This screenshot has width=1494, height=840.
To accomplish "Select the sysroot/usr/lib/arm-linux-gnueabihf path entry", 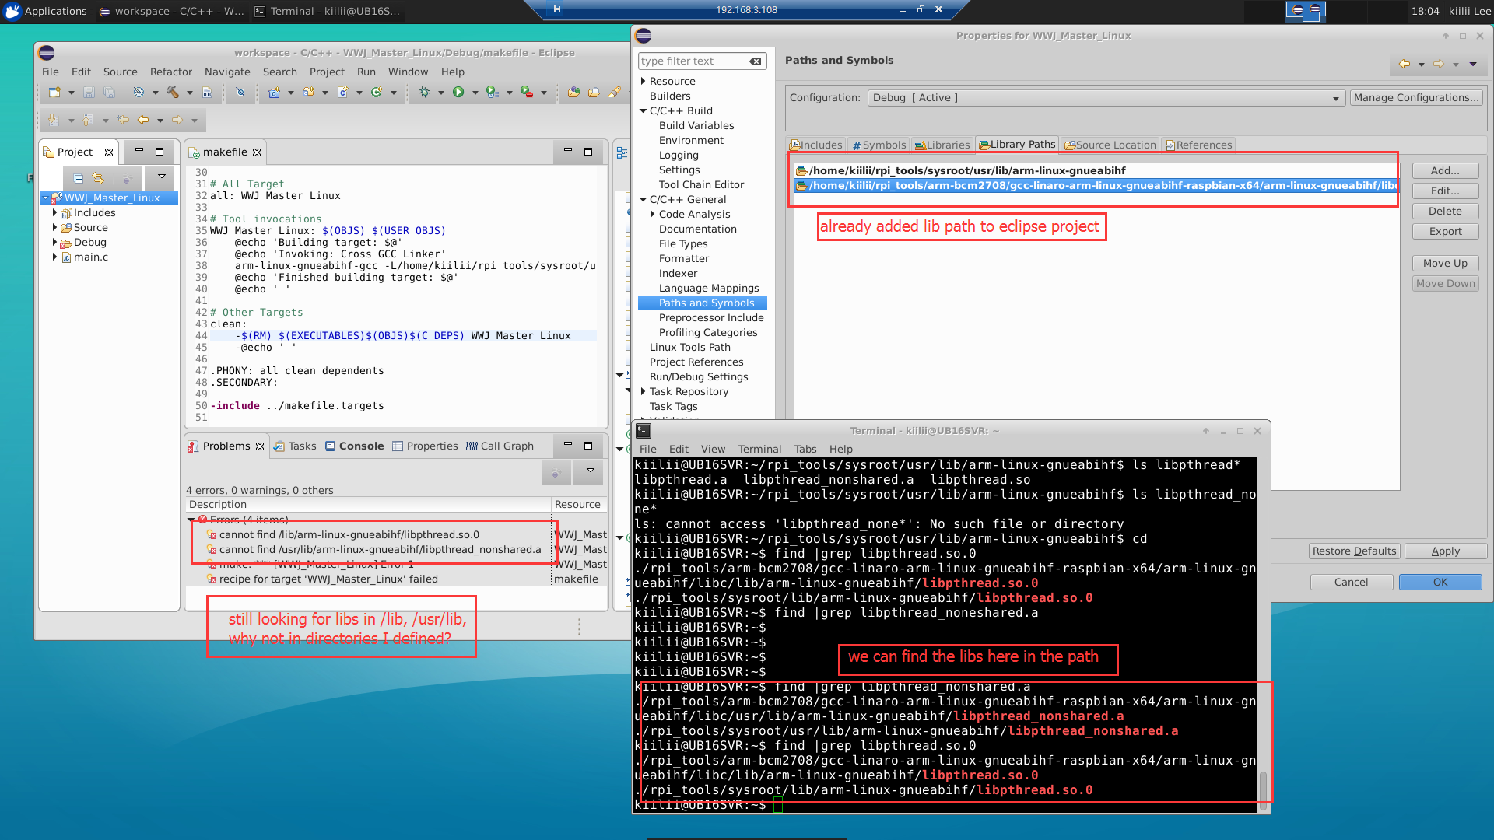I will tap(1096, 171).
